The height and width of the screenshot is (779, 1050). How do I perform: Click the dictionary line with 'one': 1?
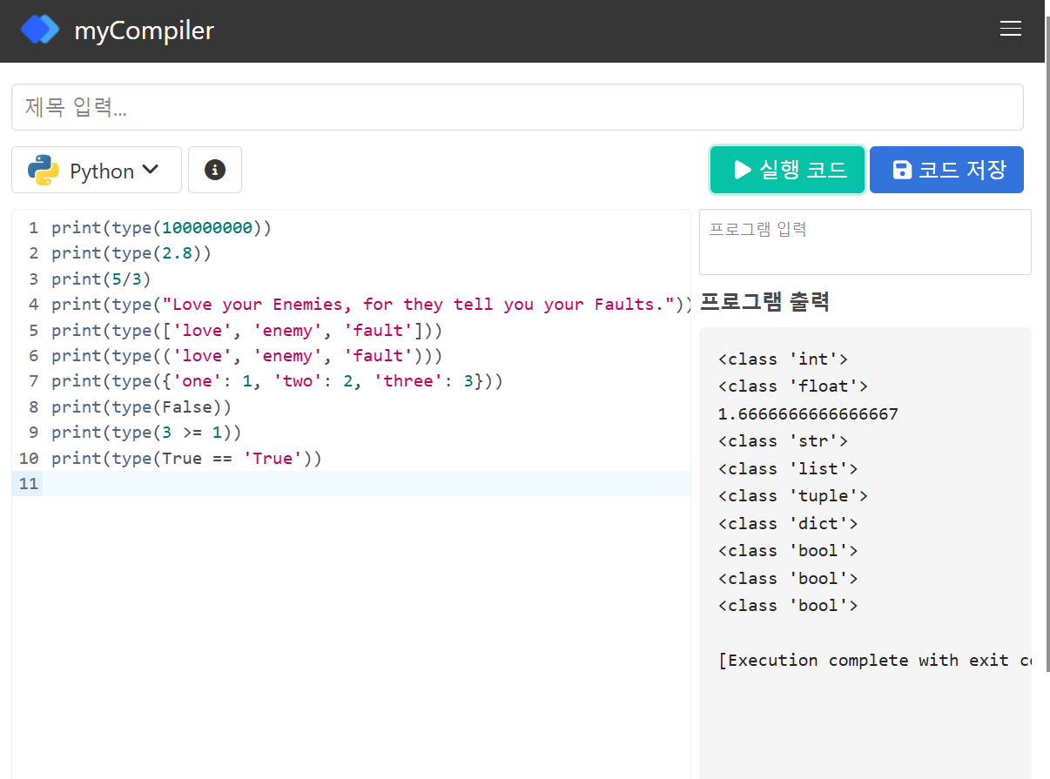[278, 381]
